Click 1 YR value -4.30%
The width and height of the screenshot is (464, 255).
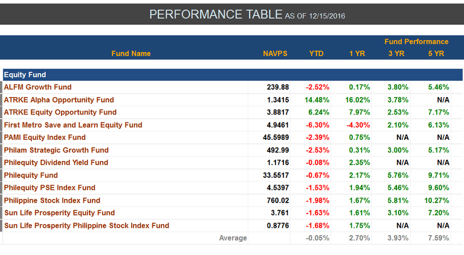click(358, 125)
